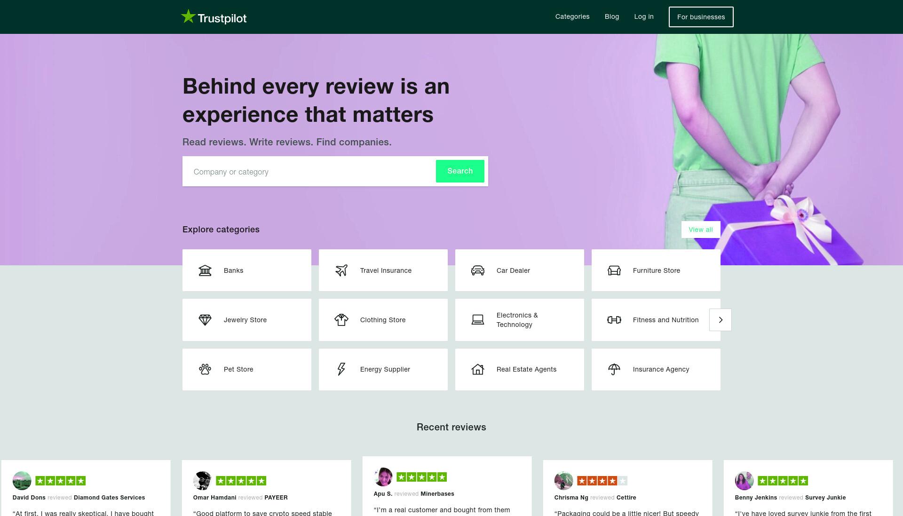The height and width of the screenshot is (516, 903).
Task: Show next categories with the right chevron
Action: 721,320
